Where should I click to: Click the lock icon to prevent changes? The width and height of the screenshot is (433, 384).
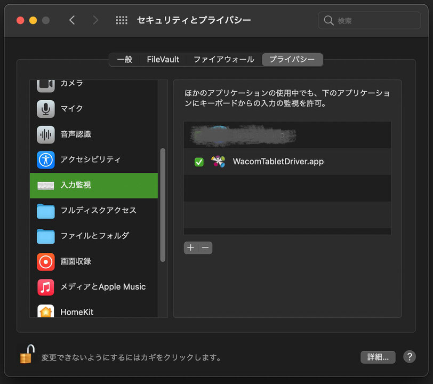coord(27,355)
